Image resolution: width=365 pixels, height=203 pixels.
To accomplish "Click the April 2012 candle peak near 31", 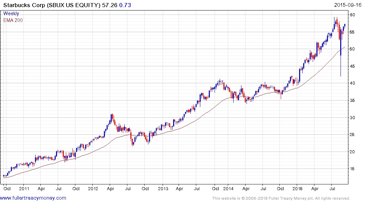I will [x=111, y=116].
